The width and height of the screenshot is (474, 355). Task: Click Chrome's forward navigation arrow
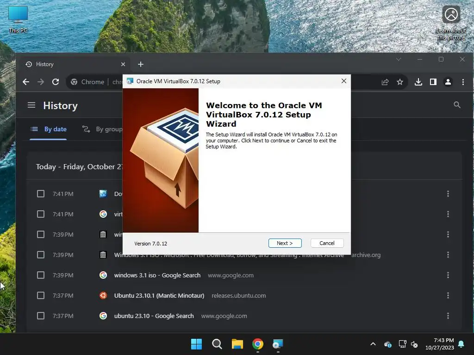pos(41,82)
